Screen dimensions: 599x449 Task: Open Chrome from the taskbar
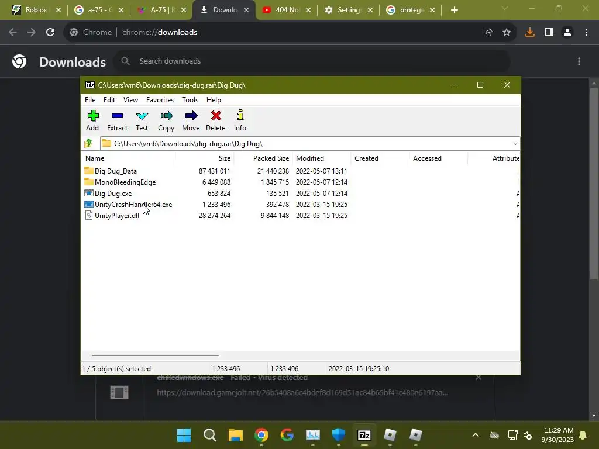coord(261,435)
